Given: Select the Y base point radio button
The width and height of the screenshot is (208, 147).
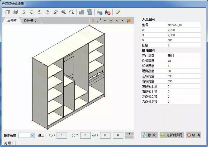Looking at the screenshot, I should point(73,135).
